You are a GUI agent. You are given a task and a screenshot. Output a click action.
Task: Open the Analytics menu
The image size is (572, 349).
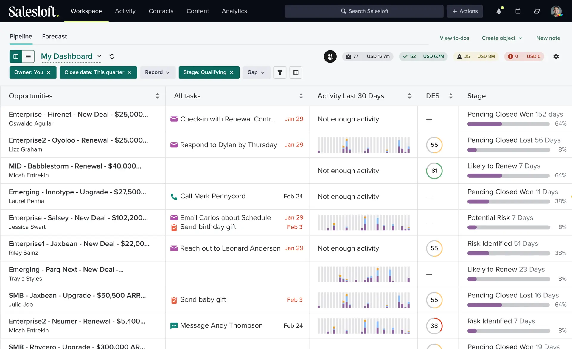tap(234, 11)
